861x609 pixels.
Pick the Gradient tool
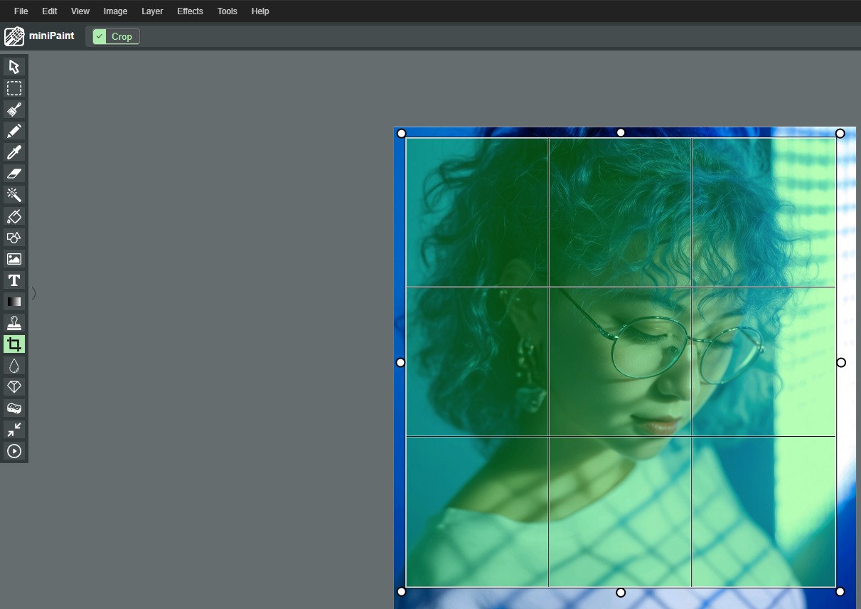[14, 302]
